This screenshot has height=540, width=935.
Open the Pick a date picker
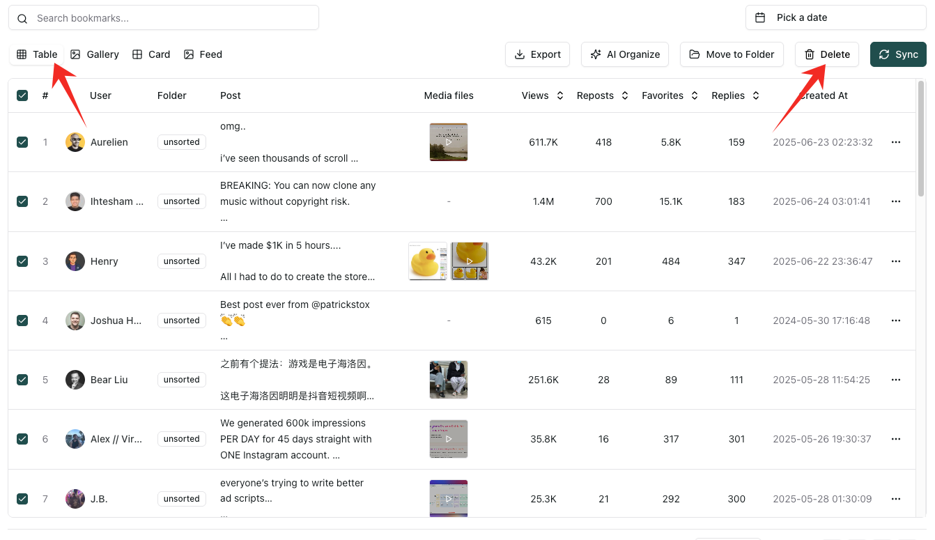click(x=835, y=17)
